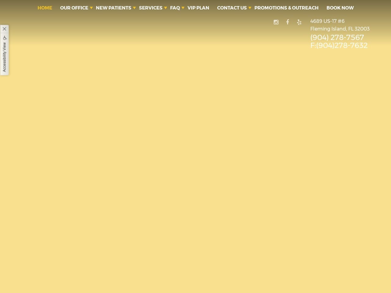Open the Yelp social icon
Viewport: 391px width, 293px height.
point(299,22)
